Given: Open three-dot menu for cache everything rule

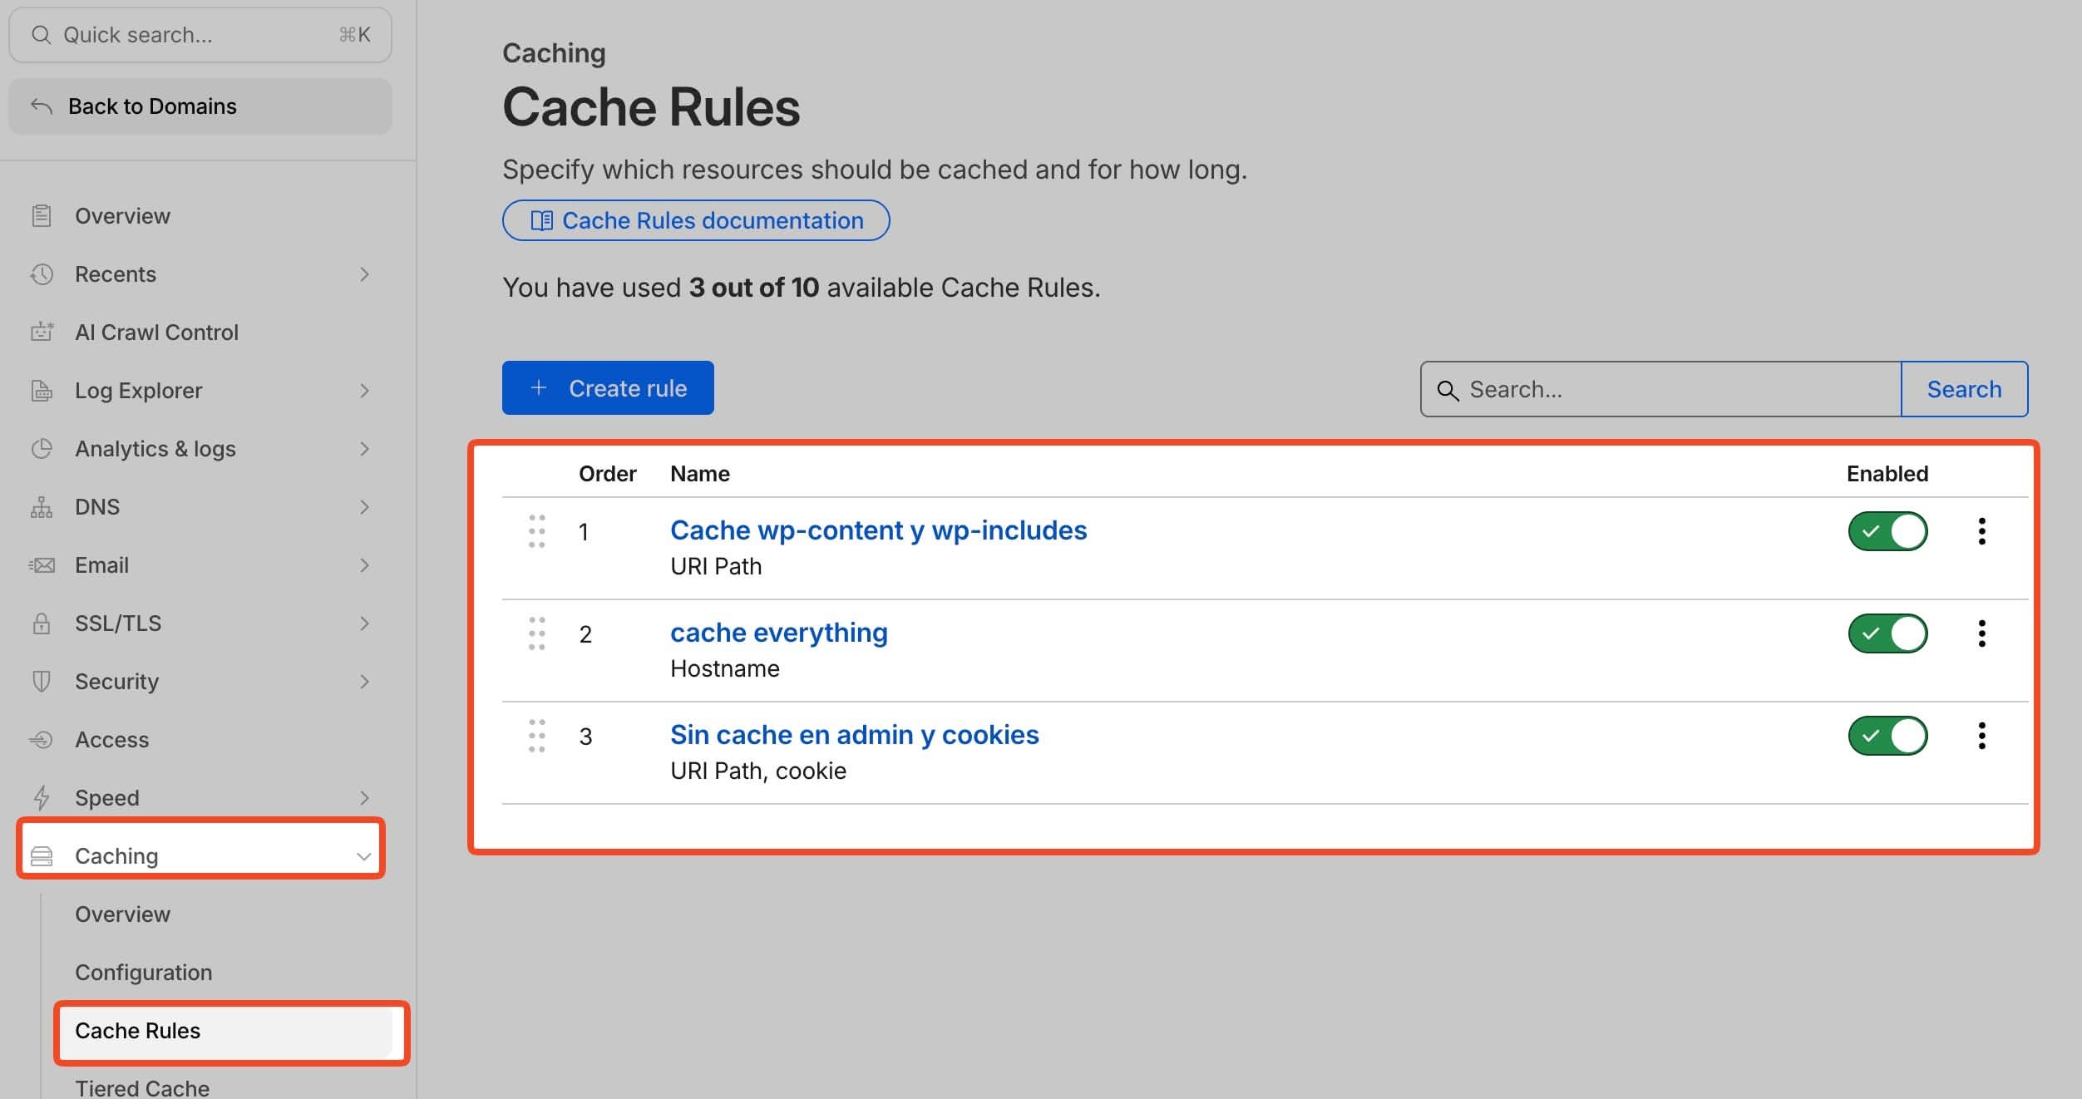Looking at the screenshot, I should (x=1981, y=633).
